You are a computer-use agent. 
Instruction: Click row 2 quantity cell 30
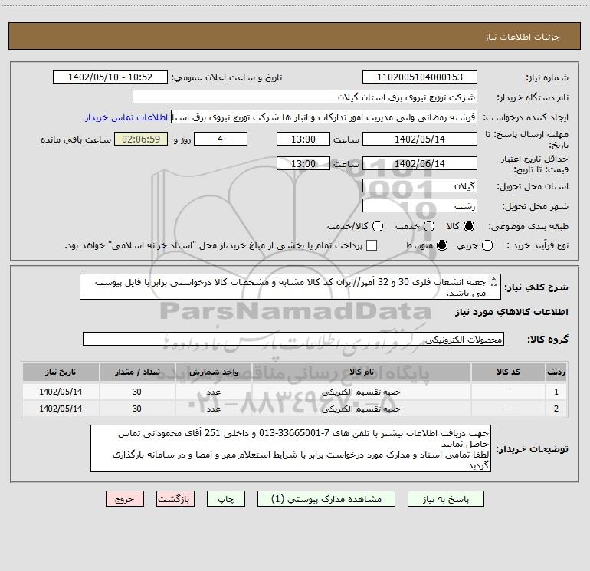pos(137,409)
